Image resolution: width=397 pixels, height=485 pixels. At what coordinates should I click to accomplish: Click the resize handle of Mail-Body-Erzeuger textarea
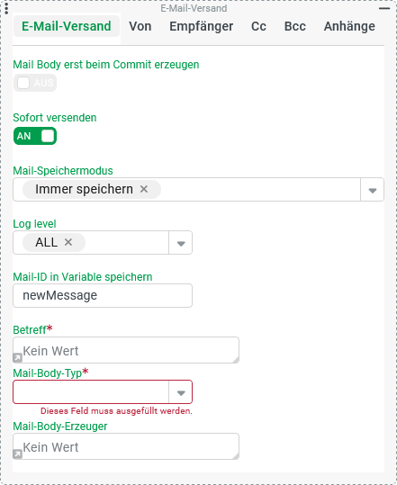pyautogui.click(x=236, y=456)
